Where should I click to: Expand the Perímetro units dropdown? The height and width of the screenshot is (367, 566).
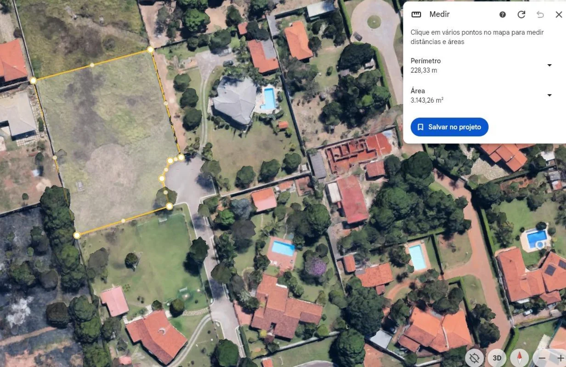(549, 65)
